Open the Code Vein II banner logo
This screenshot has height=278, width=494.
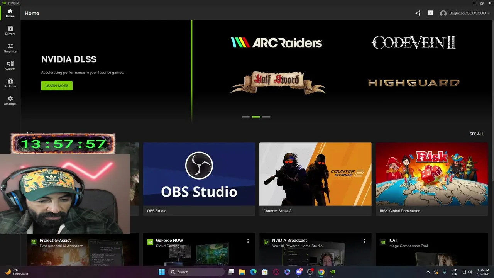413,42
